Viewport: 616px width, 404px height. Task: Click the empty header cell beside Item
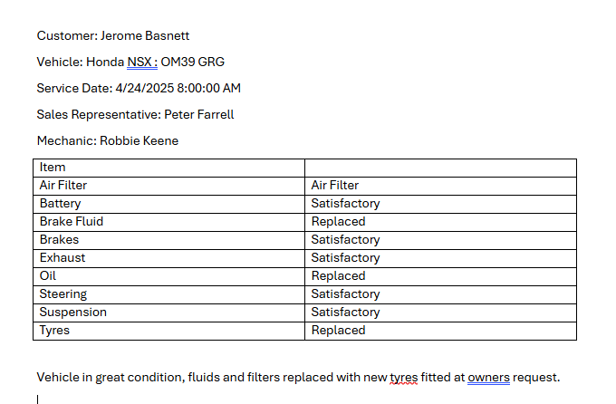pos(440,168)
